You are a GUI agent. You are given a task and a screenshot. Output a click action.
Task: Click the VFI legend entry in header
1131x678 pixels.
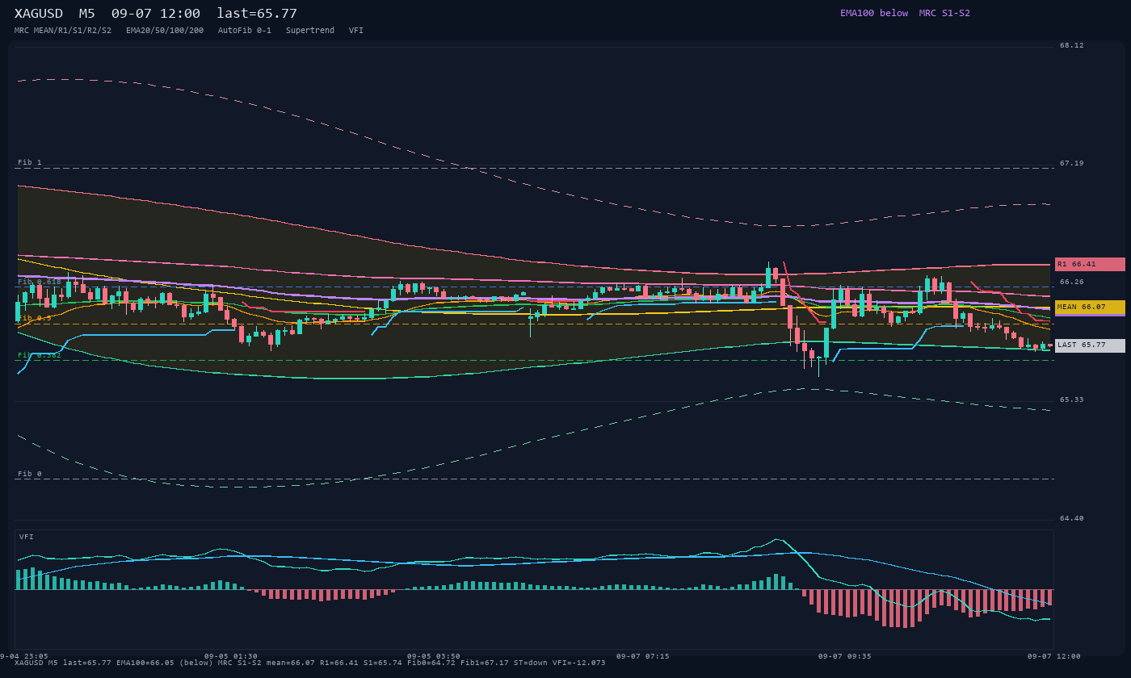pos(356,31)
